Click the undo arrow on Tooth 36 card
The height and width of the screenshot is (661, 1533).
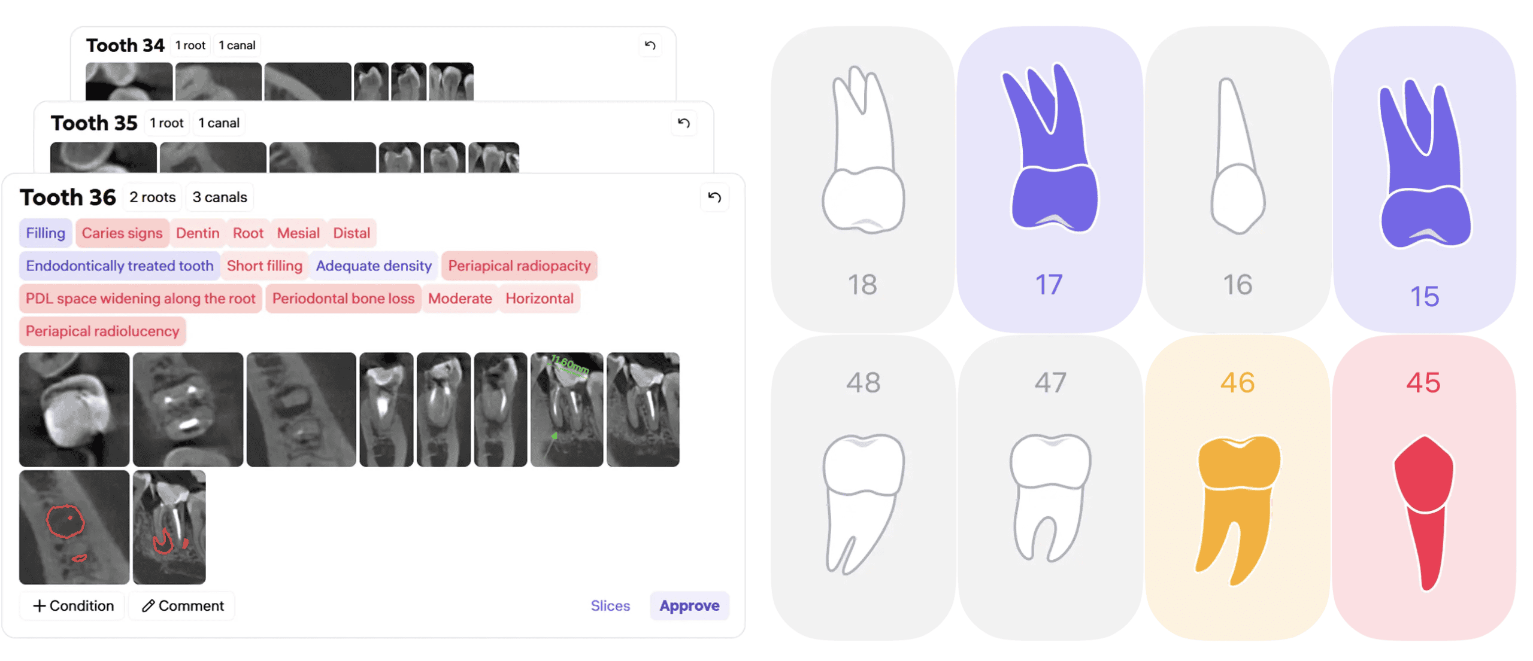[x=714, y=197]
